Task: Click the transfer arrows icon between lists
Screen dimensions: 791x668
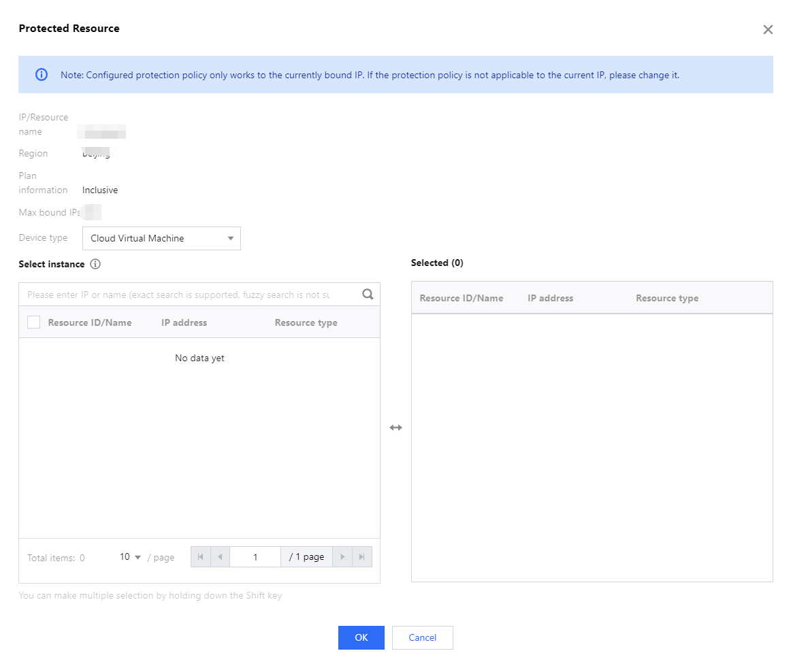Action: tap(395, 428)
